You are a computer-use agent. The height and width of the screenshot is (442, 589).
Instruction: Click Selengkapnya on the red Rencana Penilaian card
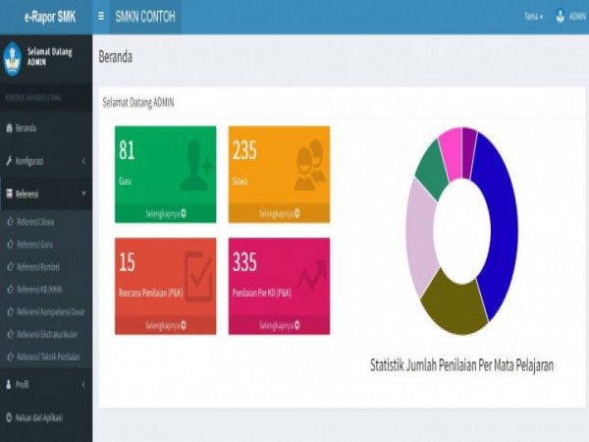166,325
